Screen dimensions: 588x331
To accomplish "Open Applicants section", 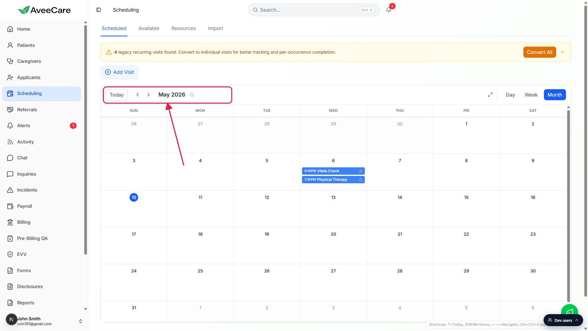I will pos(42,78).
